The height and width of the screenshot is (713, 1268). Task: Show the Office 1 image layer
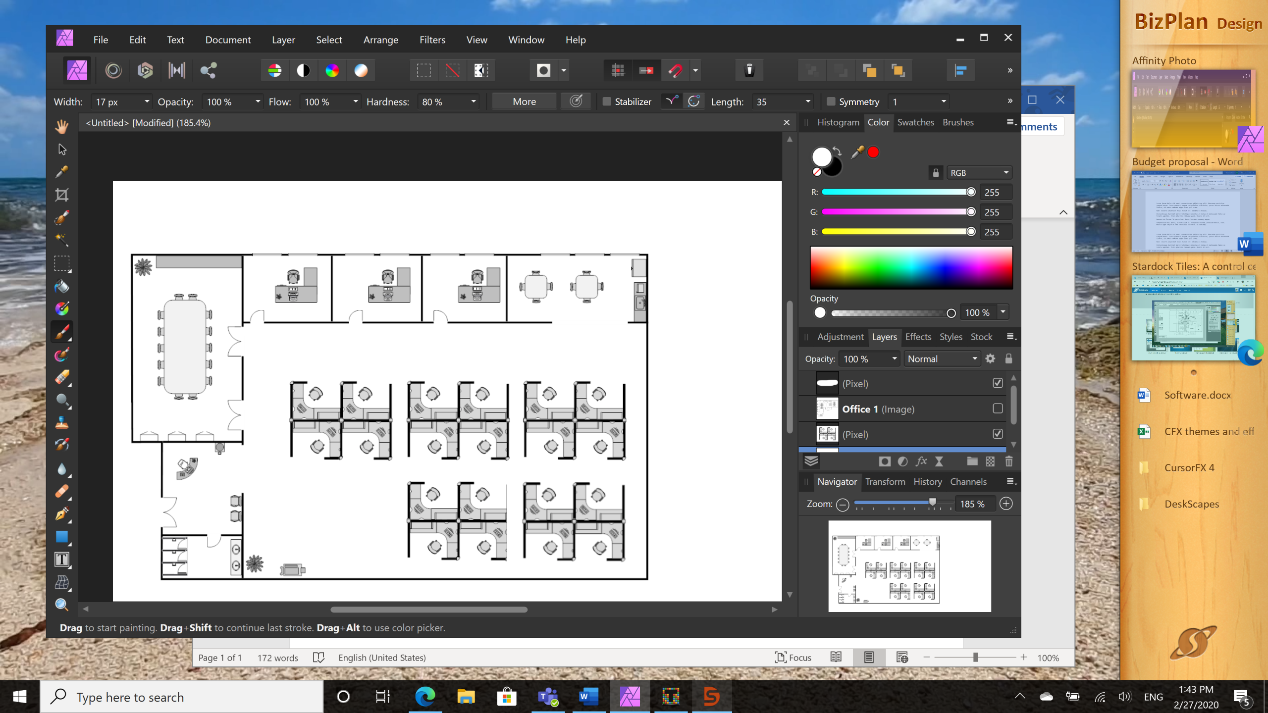coord(998,408)
